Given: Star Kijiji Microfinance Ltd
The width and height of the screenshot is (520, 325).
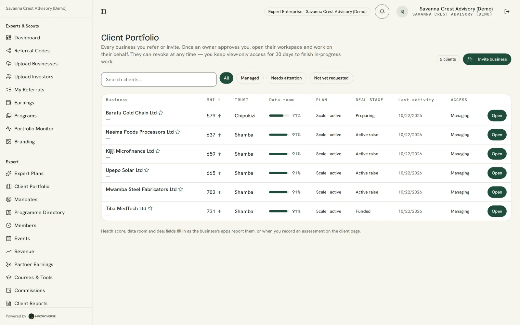Looking at the screenshot, I should click(158, 151).
